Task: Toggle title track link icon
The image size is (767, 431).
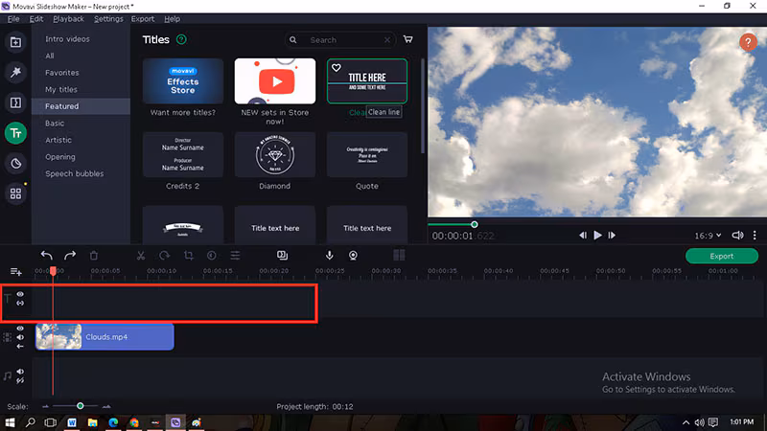Action: pos(20,303)
